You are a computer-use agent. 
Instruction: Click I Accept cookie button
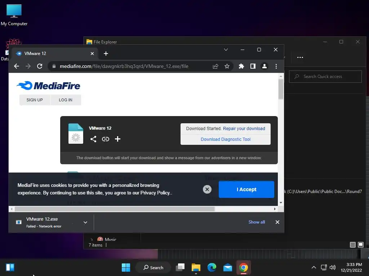pos(246,189)
